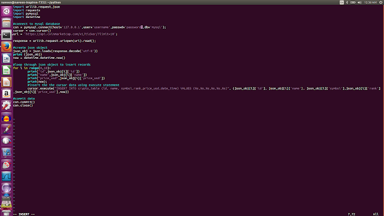Open the clock showing 12:36 AM
Screen dimensions: 384x216
coord(370,2)
